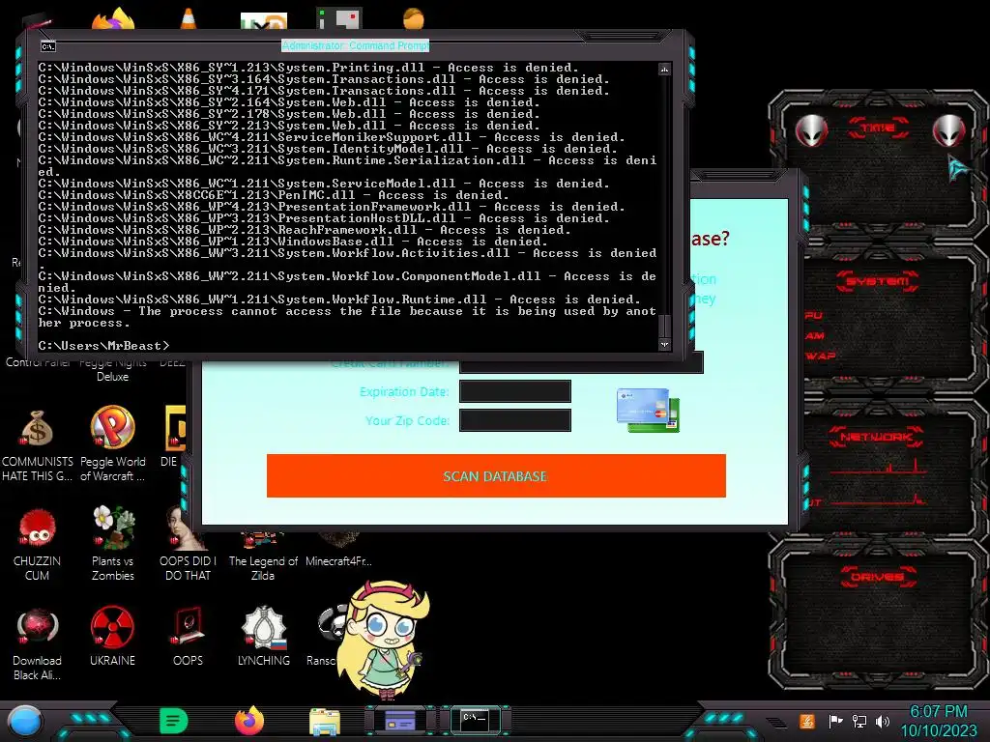This screenshot has height=742, width=990.
Task: Select the partially hidden DIE desktop icon
Action: (x=174, y=429)
